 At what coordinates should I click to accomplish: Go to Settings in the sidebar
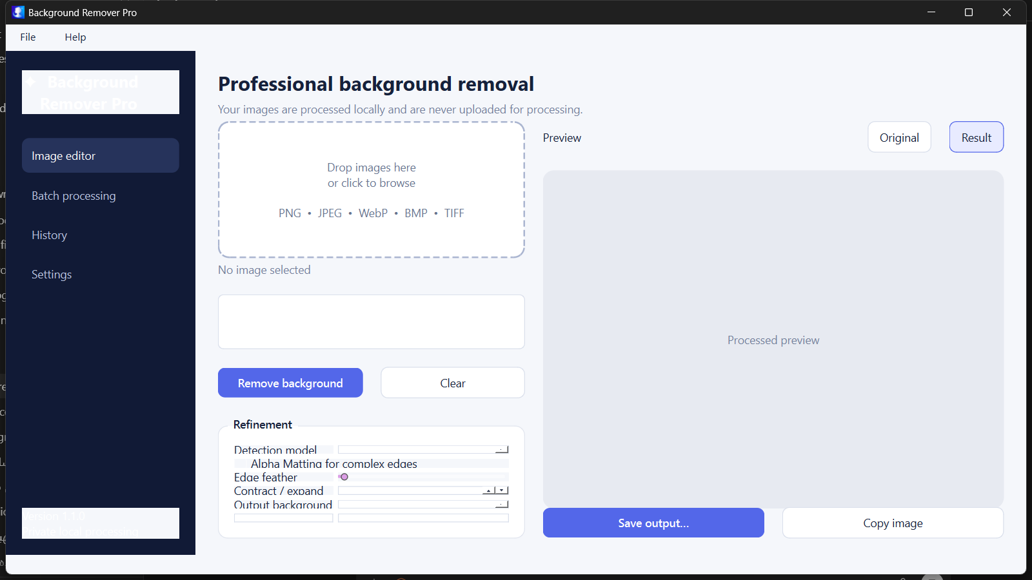pos(101,274)
